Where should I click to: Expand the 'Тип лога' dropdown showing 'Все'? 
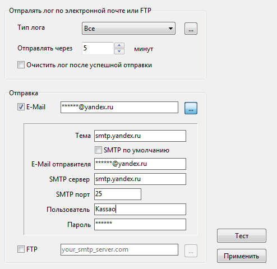point(128,29)
